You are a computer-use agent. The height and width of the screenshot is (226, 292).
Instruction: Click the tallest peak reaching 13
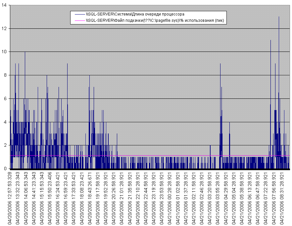tap(279, 17)
